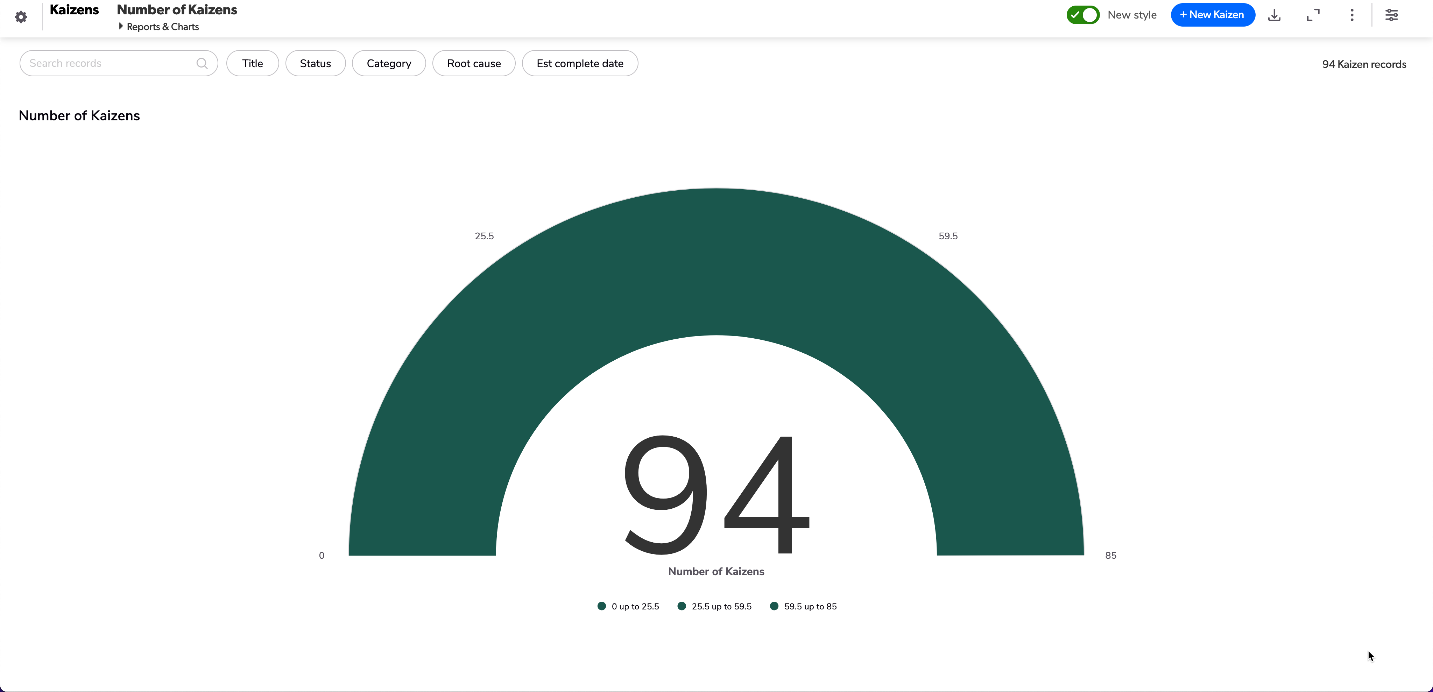Click the search magnifier icon
The height and width of the screenshot is (692, 1433).
tap(202, 63)
